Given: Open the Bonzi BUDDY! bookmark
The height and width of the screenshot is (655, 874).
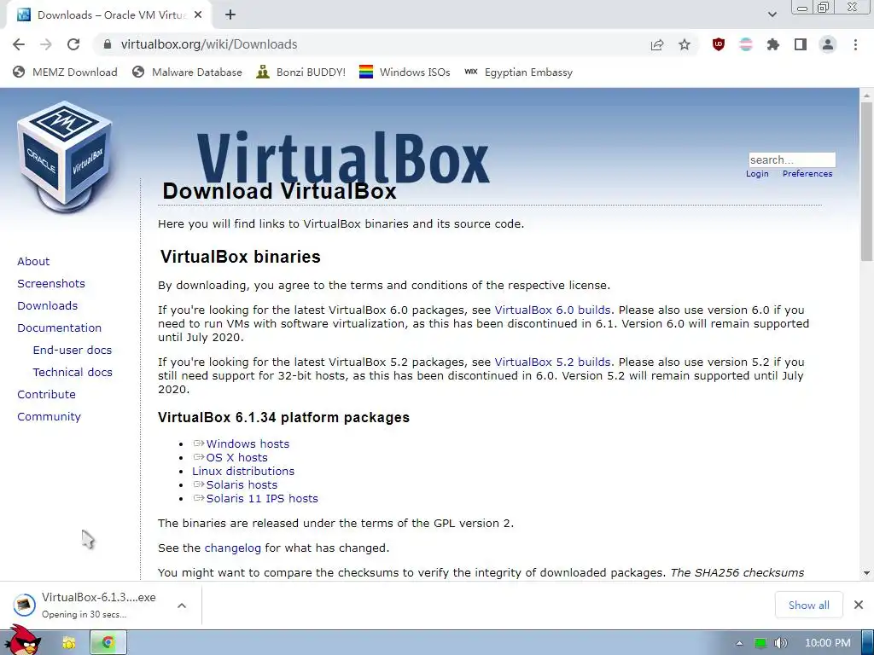Looking at the screenshot, I should [x=301, y=72].
